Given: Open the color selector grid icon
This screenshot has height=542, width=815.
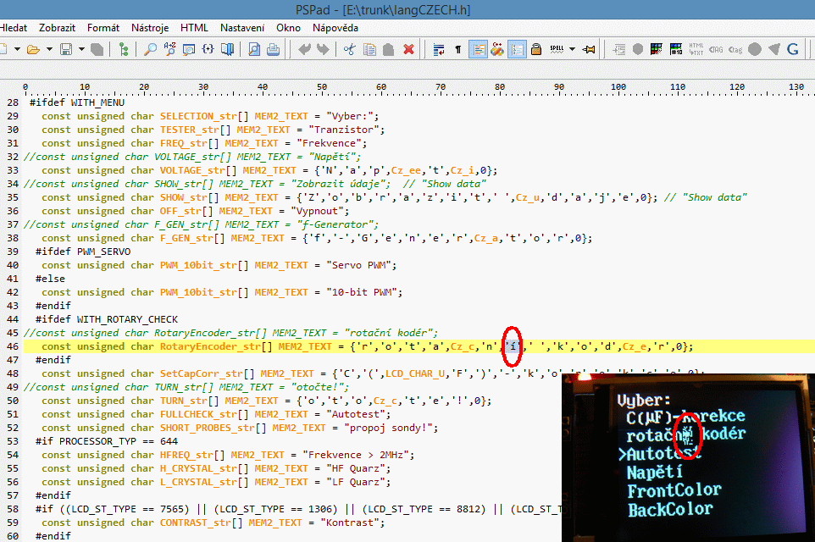Looking at the screenshot, I should click(657, 49).
